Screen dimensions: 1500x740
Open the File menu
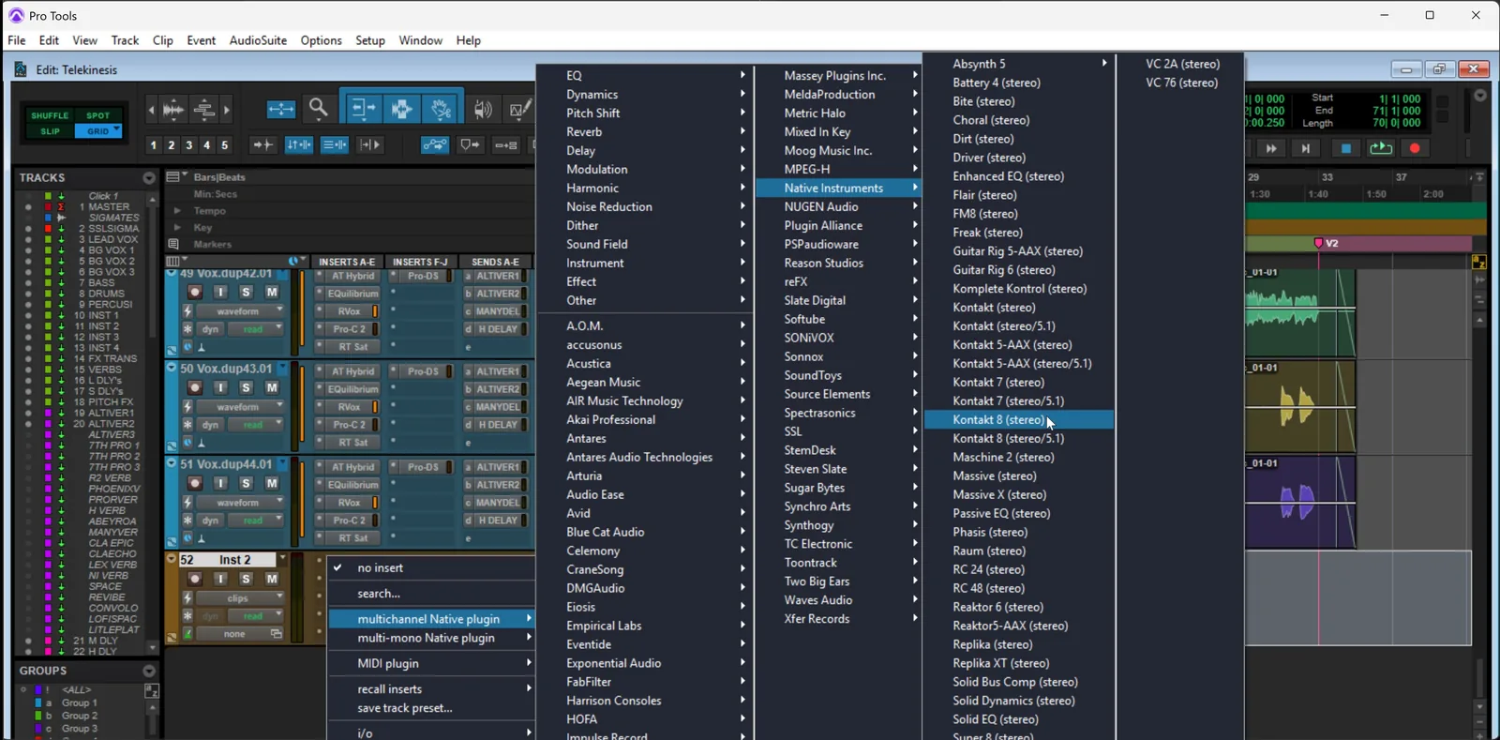pyautogui.click(x=17, y=40)
